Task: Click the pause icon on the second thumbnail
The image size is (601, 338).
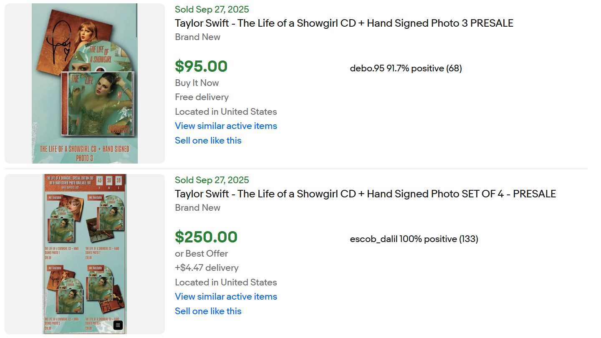Action: coord(118,325)
